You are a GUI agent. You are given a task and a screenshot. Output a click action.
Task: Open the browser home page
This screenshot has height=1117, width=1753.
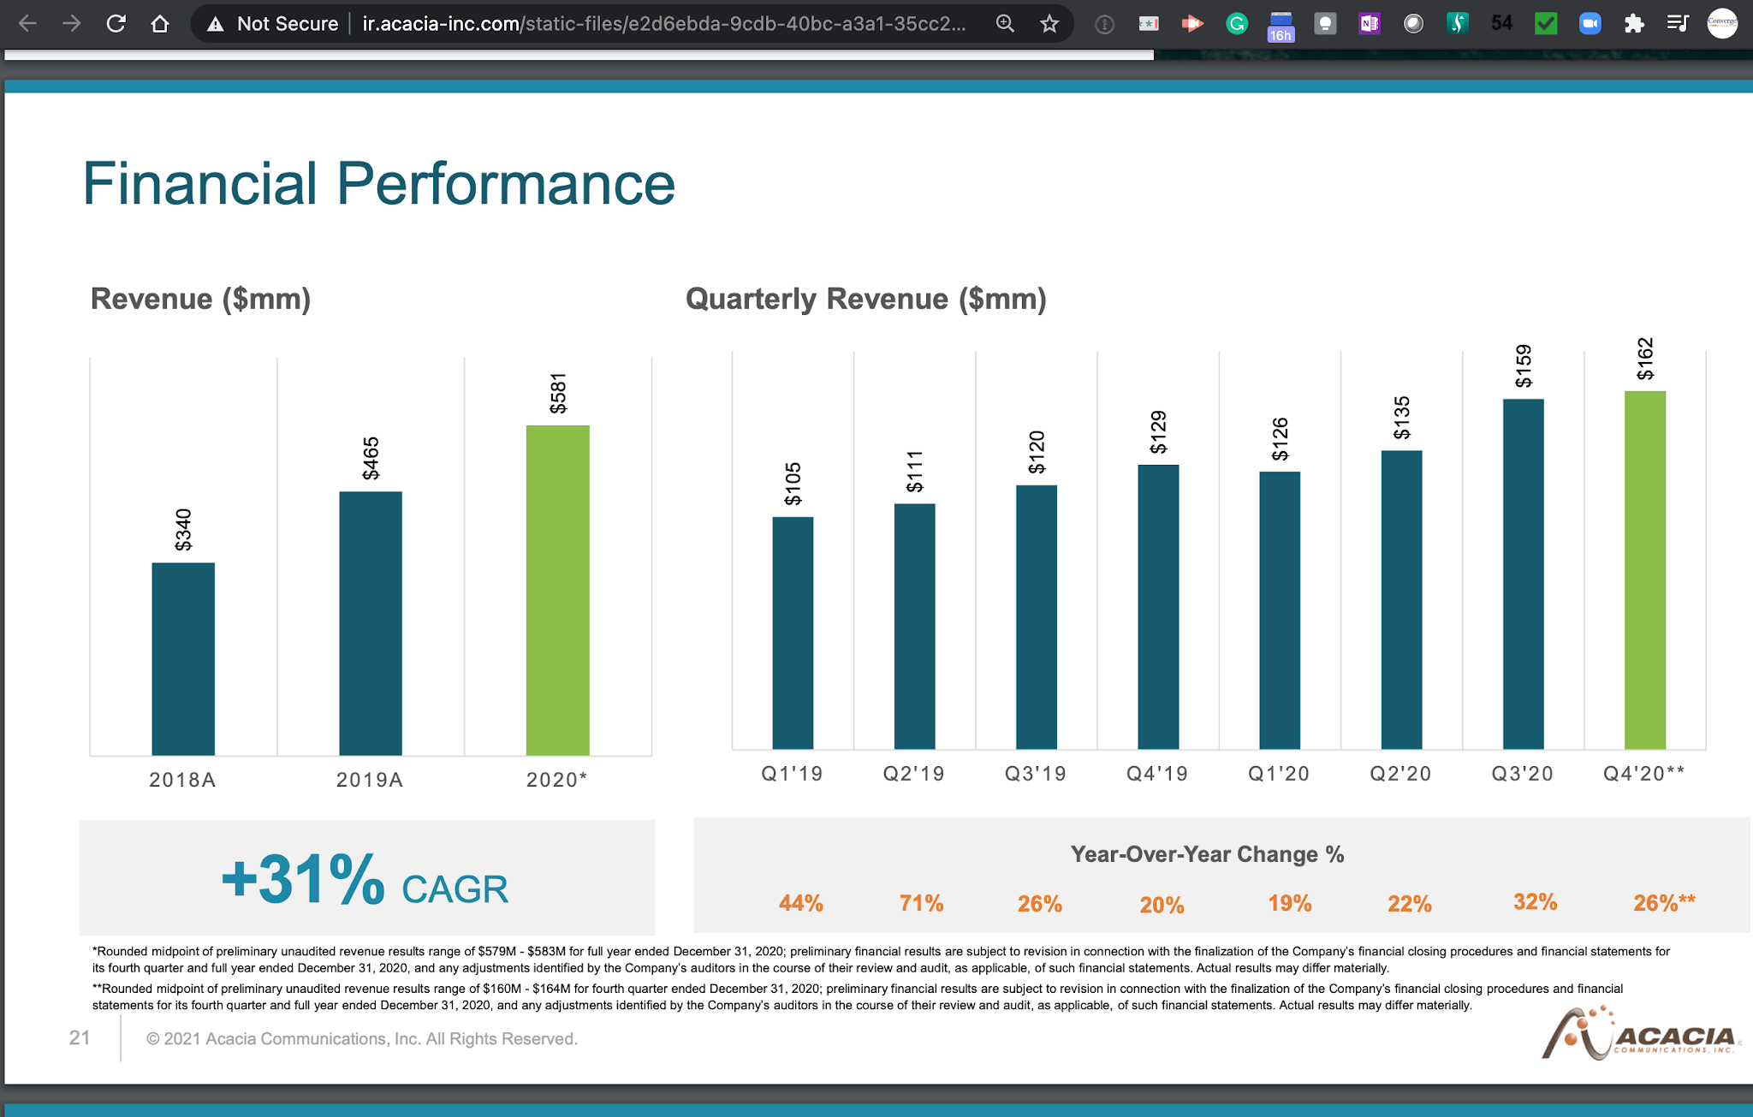click(x=160, y=23)
